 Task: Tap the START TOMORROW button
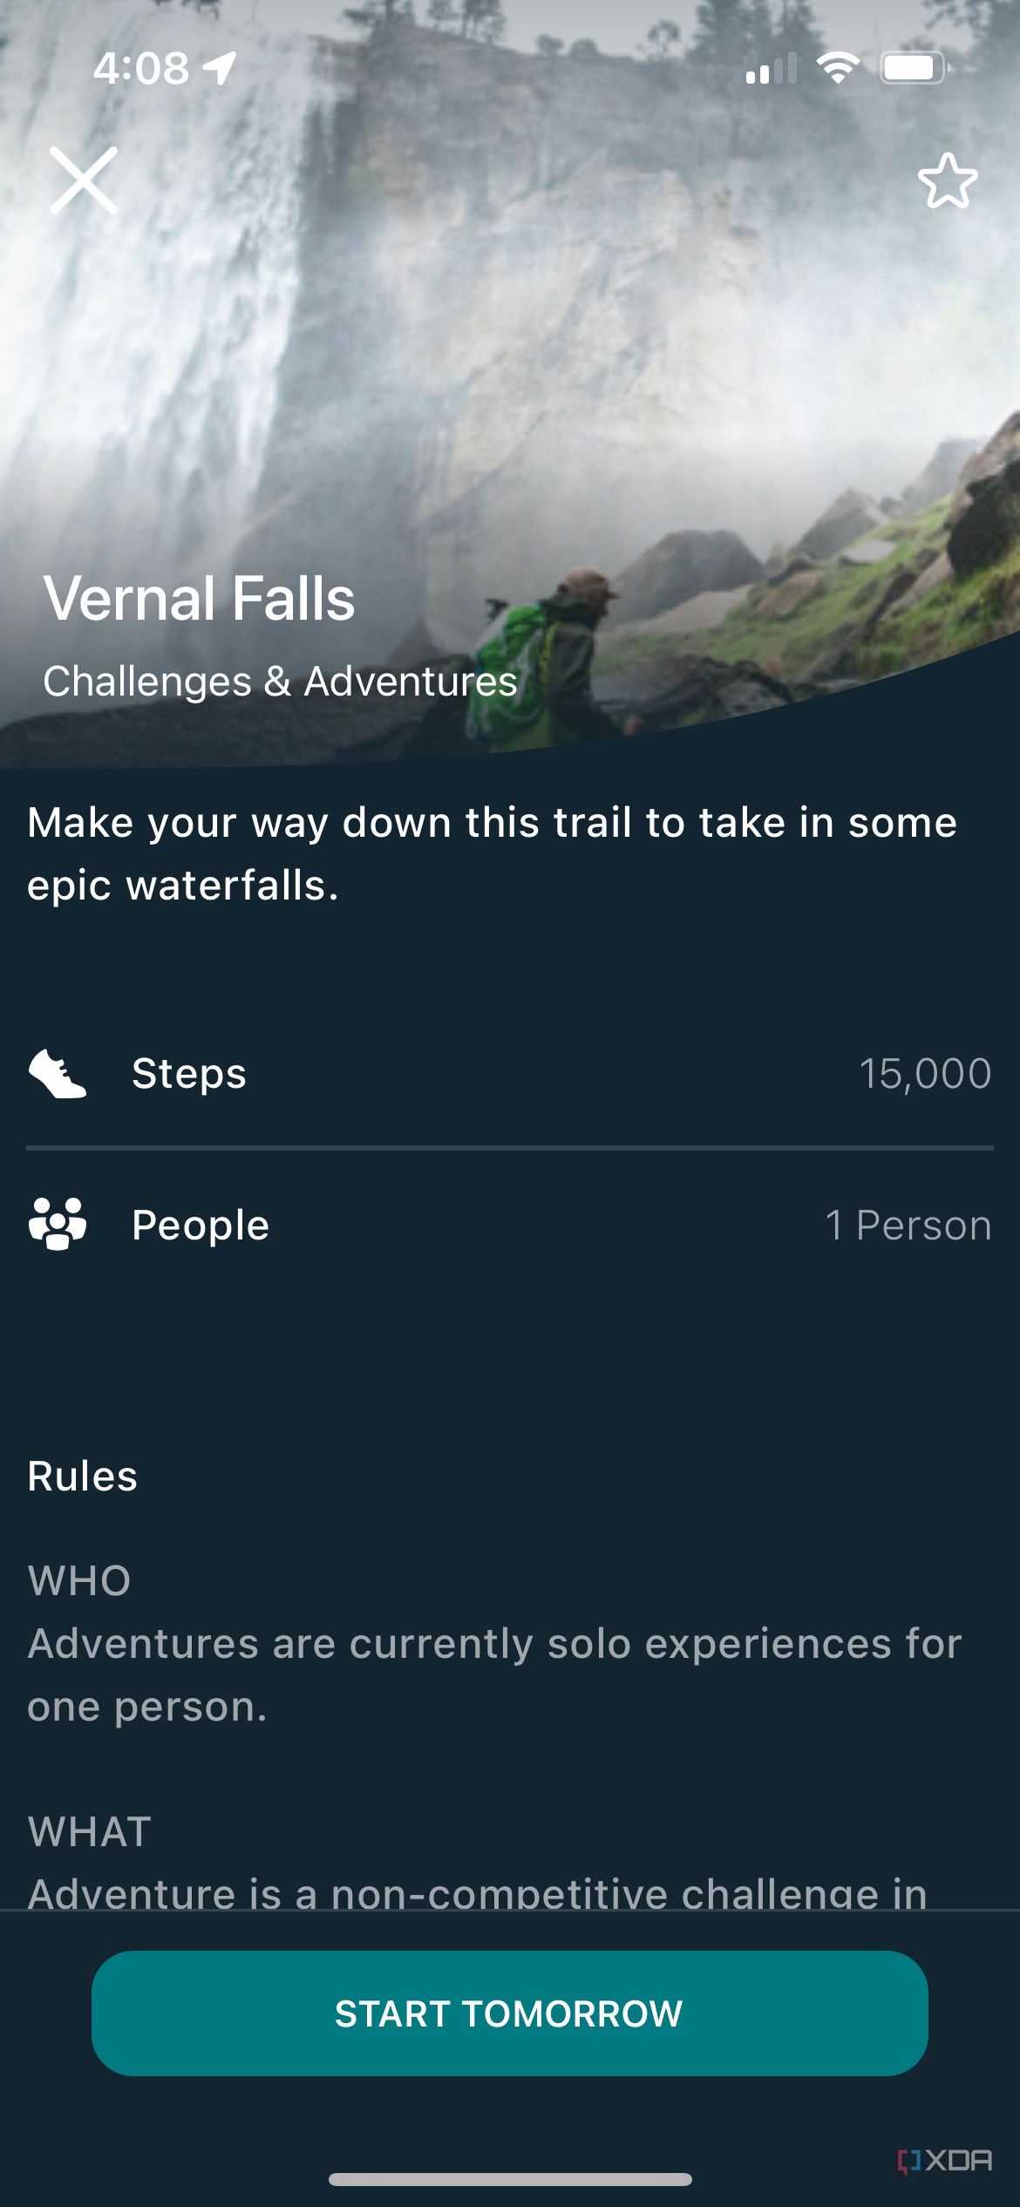509,2013
